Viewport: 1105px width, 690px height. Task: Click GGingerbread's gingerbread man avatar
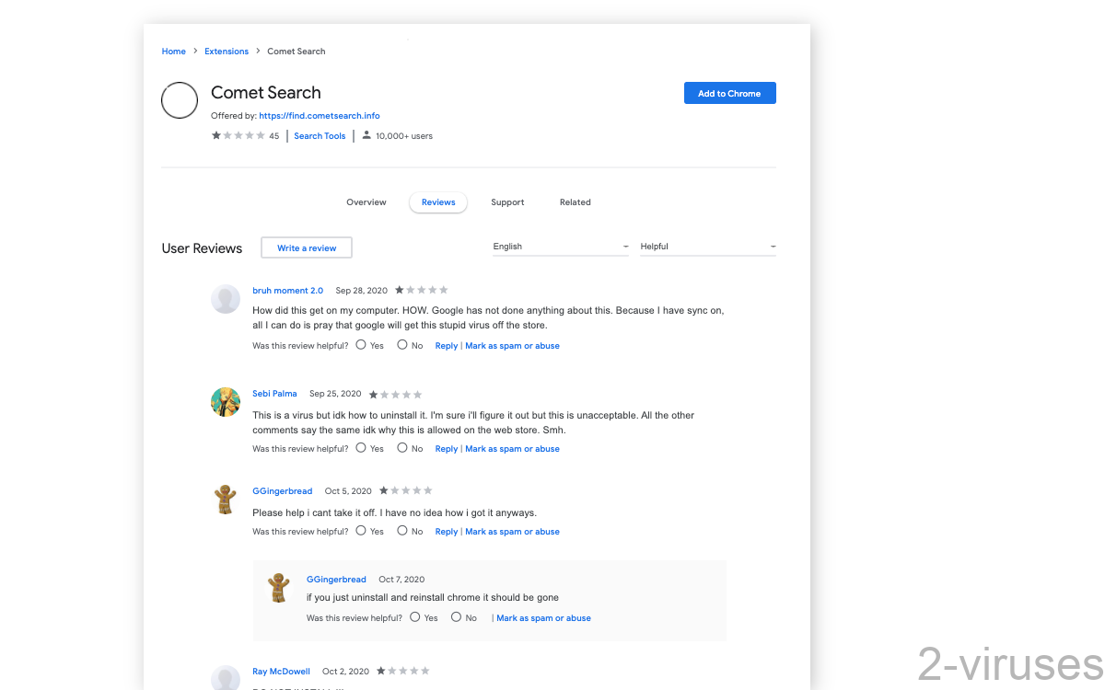point(226,500)
